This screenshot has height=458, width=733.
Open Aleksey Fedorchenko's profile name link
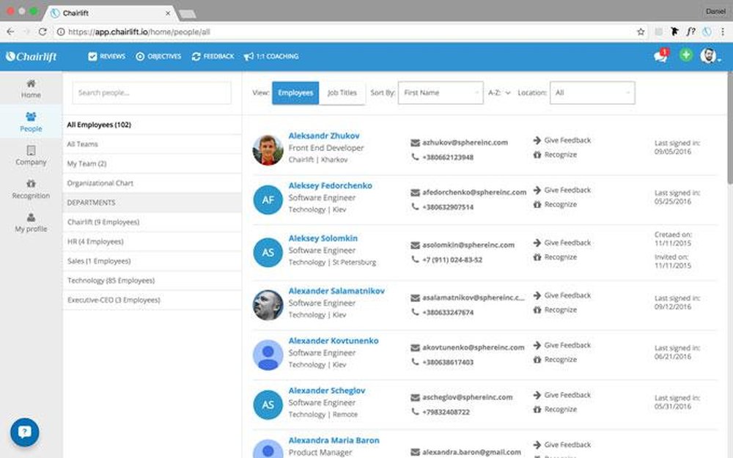330,185
